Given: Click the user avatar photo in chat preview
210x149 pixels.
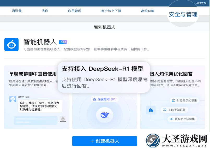Looking at the screenshot, I should point(63,119).
